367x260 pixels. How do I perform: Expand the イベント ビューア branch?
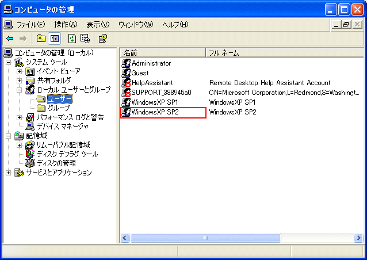(x=19, y=71)
